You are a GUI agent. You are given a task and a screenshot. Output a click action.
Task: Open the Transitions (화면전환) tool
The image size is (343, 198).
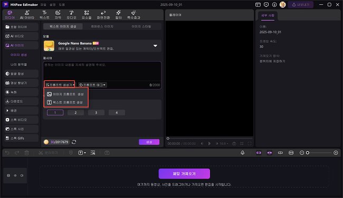click(103, 15)
